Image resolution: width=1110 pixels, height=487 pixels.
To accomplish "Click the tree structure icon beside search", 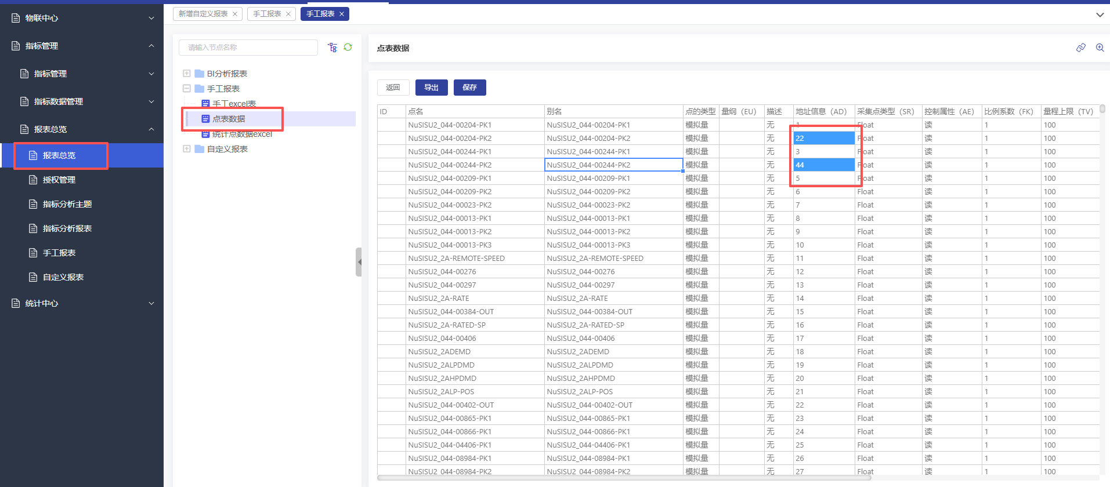I will click(332, 48).
